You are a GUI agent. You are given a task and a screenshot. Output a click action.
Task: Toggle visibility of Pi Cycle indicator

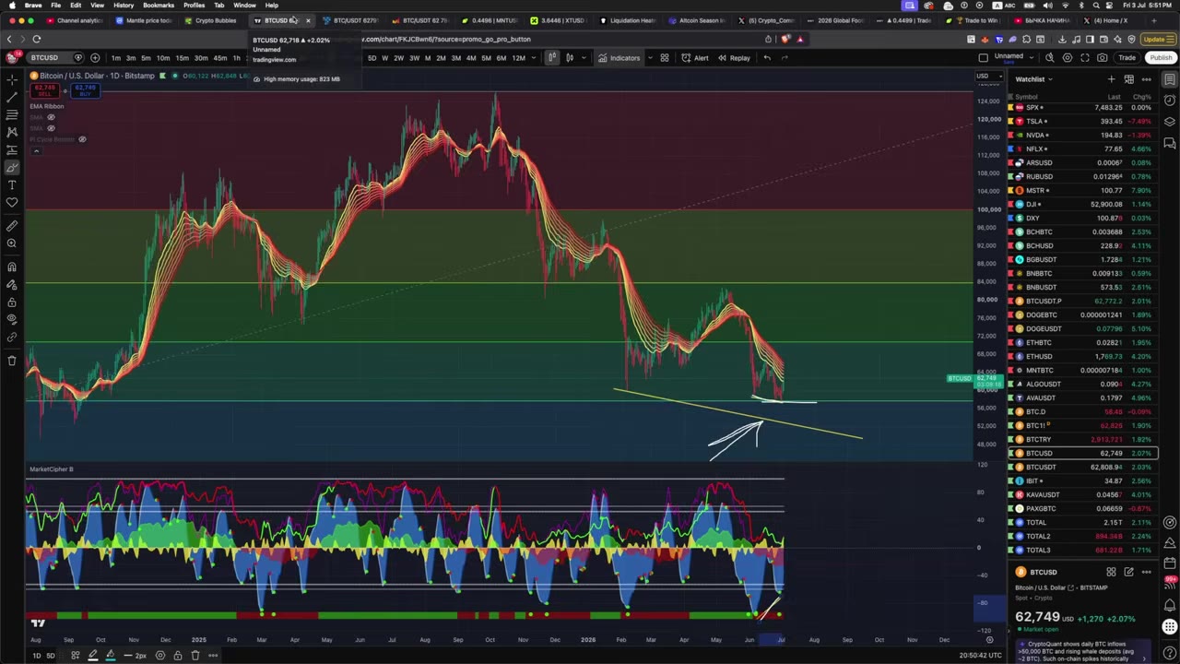click(x=82, y=139)
